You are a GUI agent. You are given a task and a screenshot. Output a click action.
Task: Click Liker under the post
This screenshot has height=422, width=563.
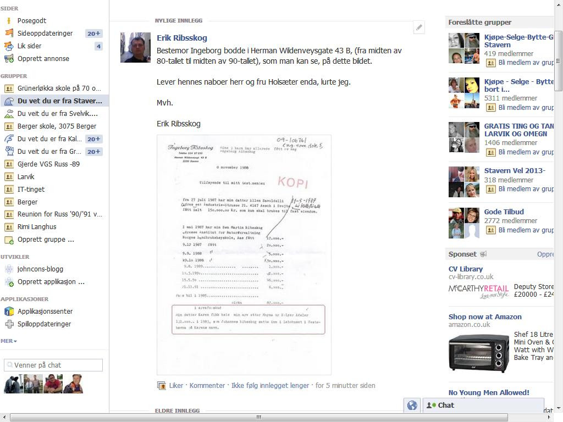(x=176, y=385)
